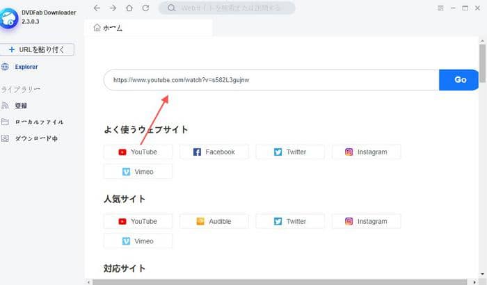This screenshot has height=285, width=487.
Task: Open Audible under 人気サイト
Action: pyautogui.click(x=214, y=221)
